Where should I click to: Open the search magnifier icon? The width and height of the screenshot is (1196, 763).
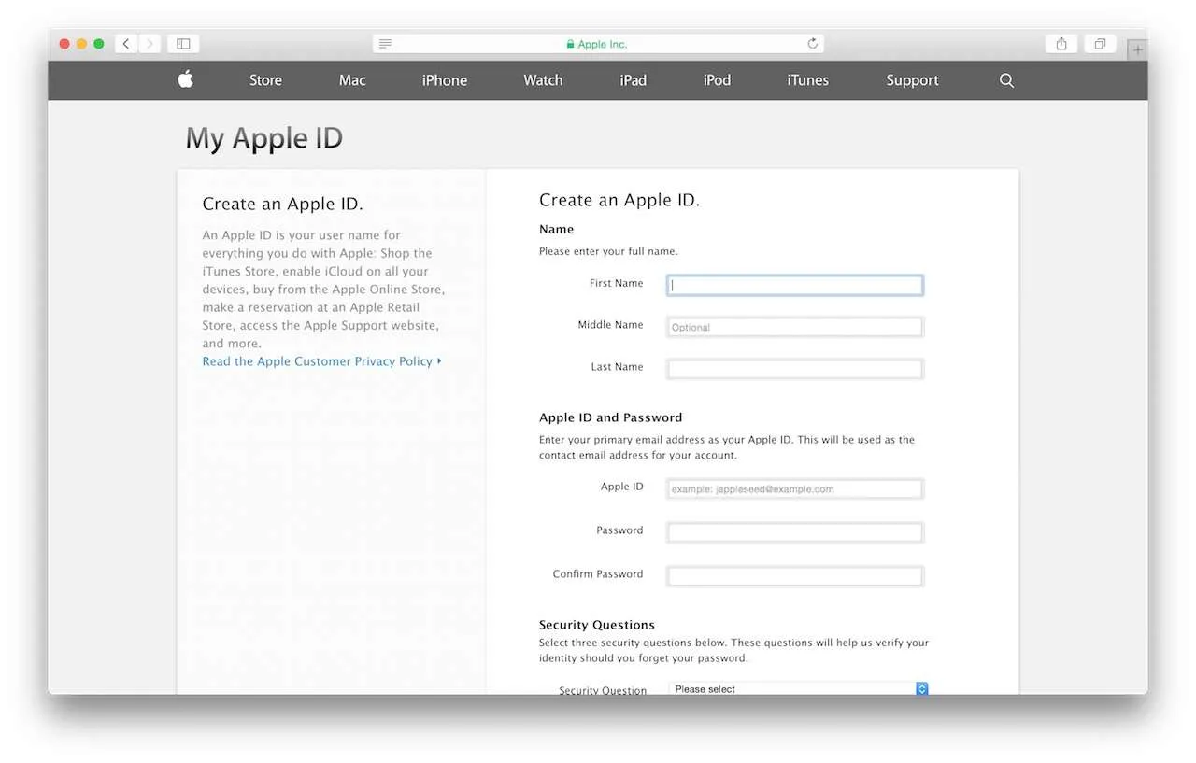pos(1006,80)
